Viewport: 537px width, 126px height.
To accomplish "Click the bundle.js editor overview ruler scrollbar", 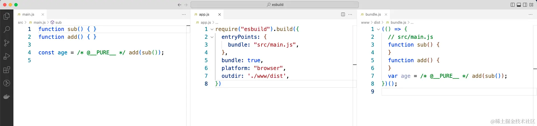I will point(535,75).
